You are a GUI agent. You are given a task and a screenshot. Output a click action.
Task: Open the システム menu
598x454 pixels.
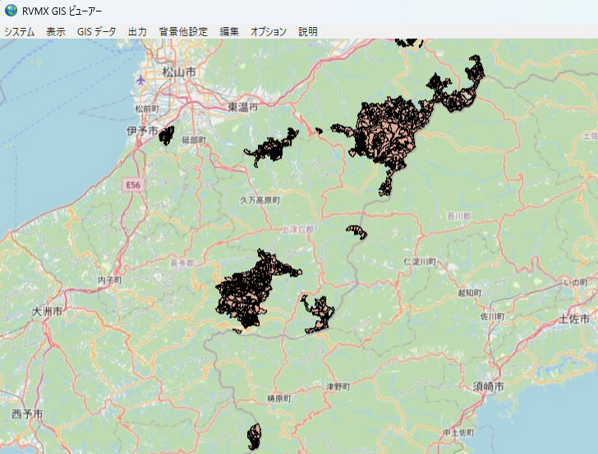pyautogui.click(x=20, y=31)
